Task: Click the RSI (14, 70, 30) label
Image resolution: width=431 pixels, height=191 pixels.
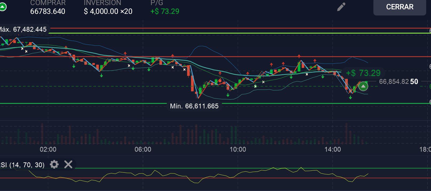Action: (x=22, y=165)
